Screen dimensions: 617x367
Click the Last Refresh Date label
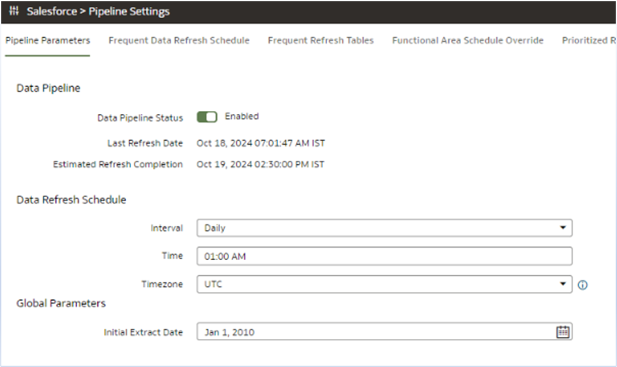click(145, 143)
